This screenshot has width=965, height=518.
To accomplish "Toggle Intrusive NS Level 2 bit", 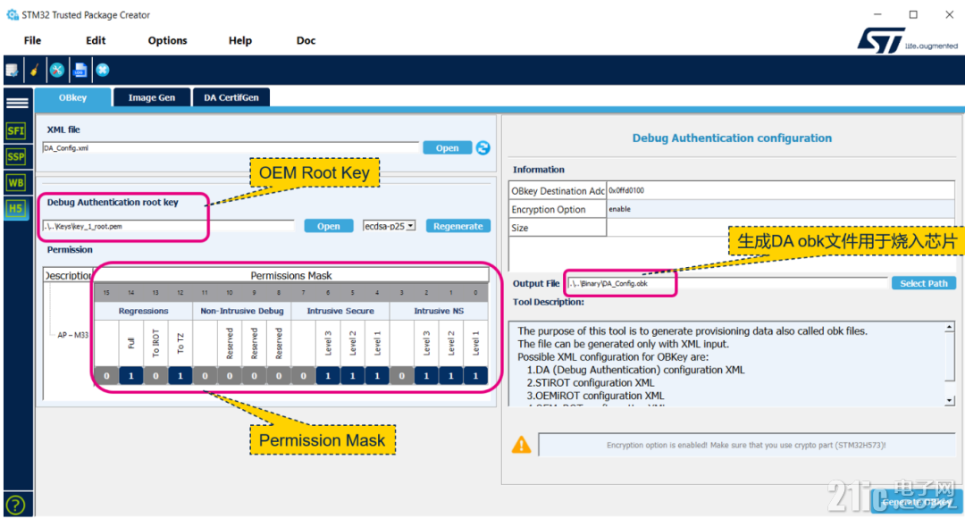I will [x=451, y=376].
